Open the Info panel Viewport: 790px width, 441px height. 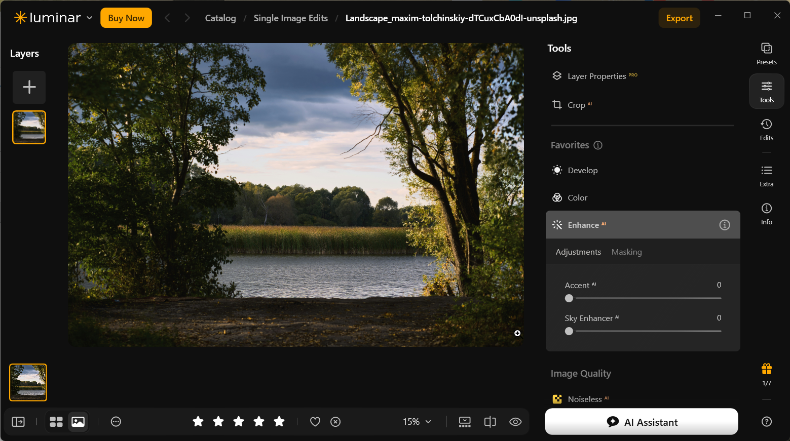766,214
